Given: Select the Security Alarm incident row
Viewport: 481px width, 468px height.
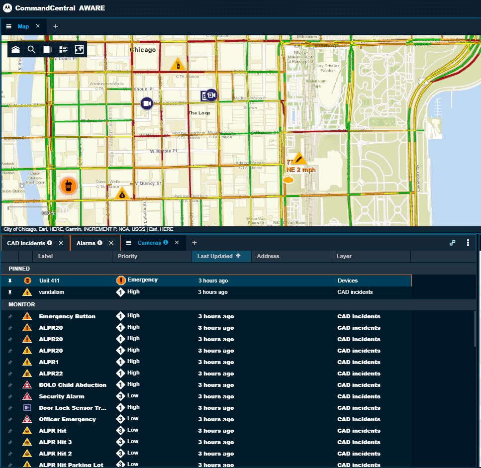Looking at the screenshot, I should [x=206, y=396].
